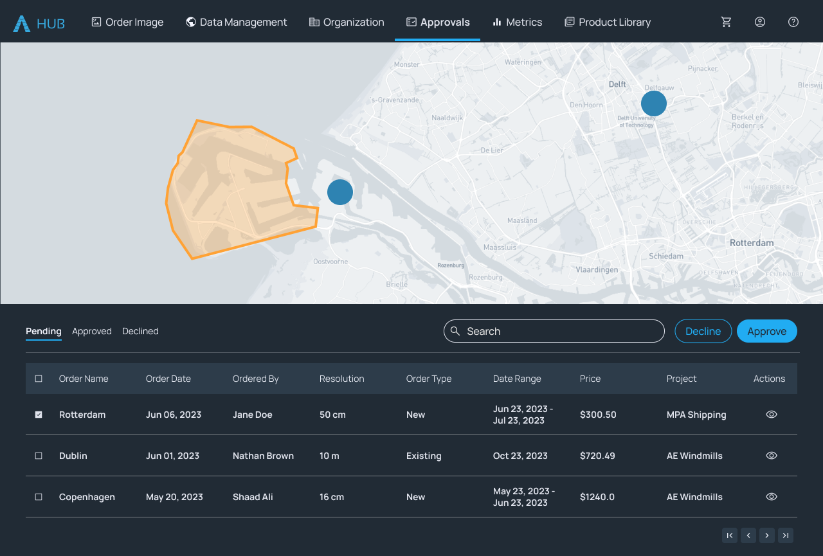
Task: Click the Metrics bar-chart icon
Action: pyautogui.click(x=496, y=21)
